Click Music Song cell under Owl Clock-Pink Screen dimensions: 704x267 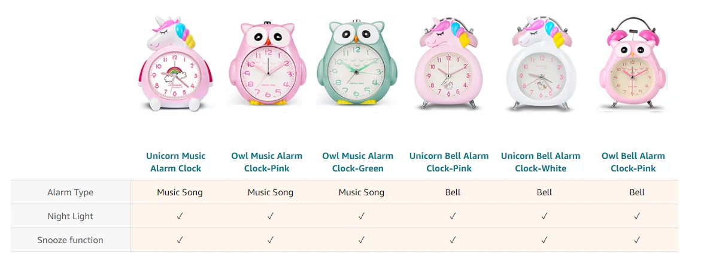pyautogui.click(x=271, y=192)
